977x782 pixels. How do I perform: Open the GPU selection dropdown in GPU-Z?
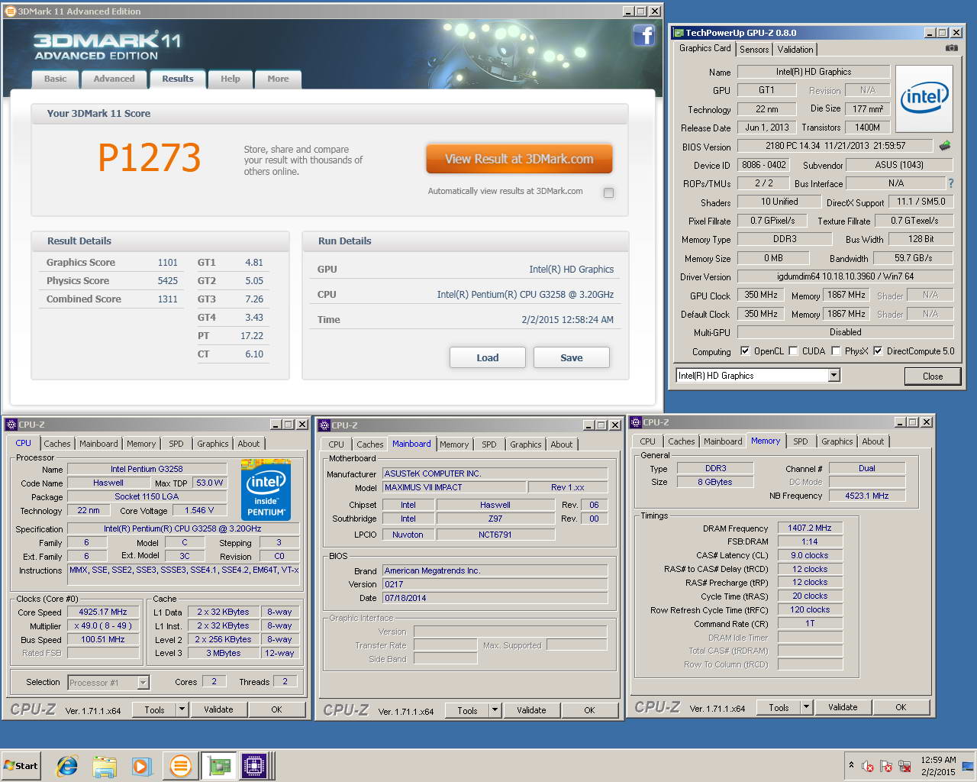[834, 375]
